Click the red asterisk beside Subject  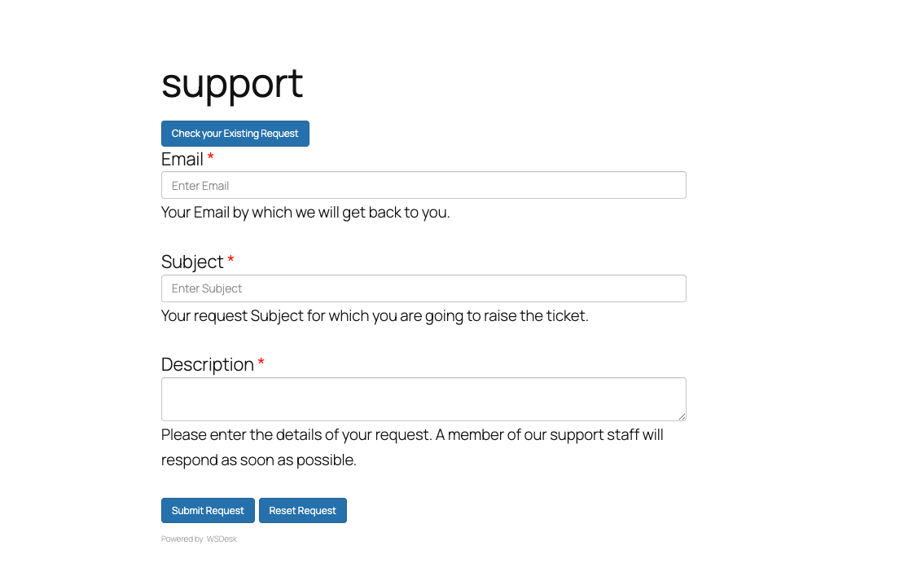coord(230,260)
